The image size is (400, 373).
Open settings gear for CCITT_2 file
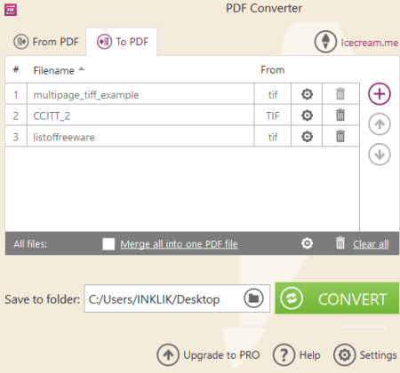[x=307, y=115]
